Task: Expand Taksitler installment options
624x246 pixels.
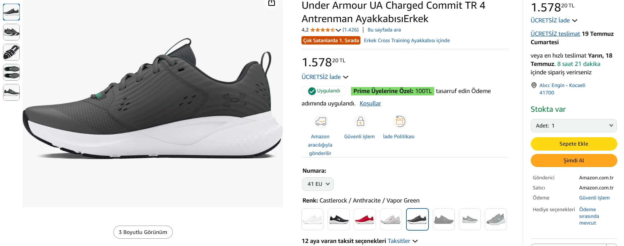Action: (402, 241)
